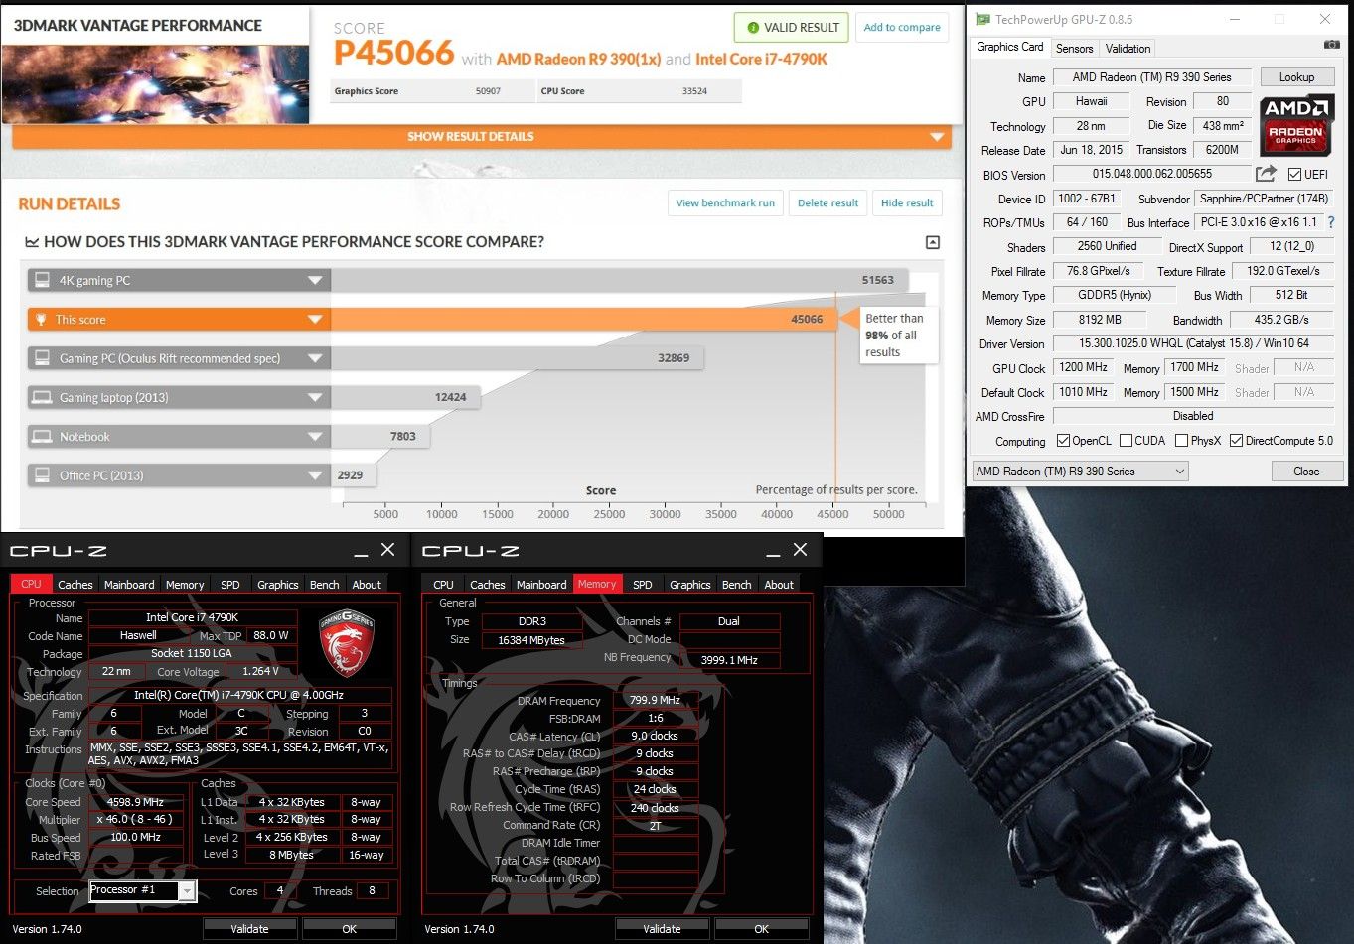The height and width of the screenshot is (944, 1354).
Task: Click the Lookup button in GPU-Z
Action: [x=1296, y=77]
